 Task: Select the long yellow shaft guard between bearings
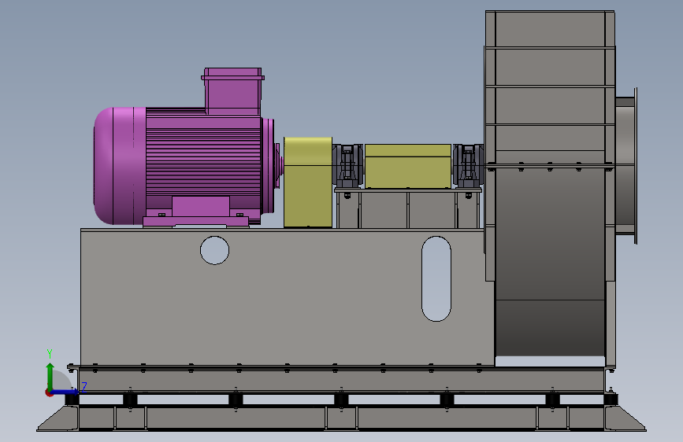[x=408, y=166]
